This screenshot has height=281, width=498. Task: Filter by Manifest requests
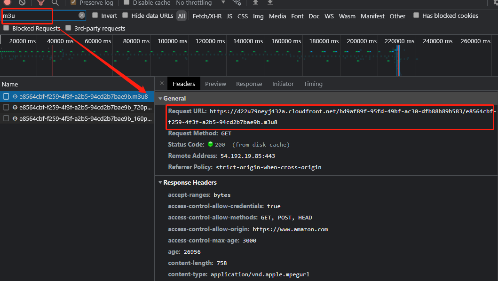point(372,16)
